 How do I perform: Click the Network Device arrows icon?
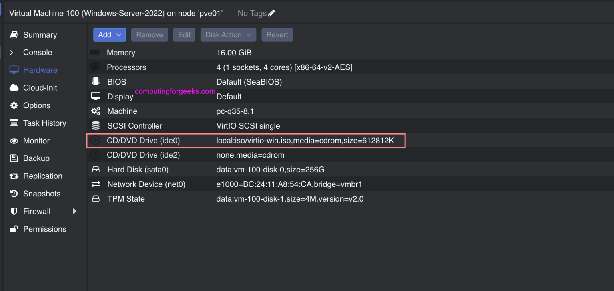96,184
